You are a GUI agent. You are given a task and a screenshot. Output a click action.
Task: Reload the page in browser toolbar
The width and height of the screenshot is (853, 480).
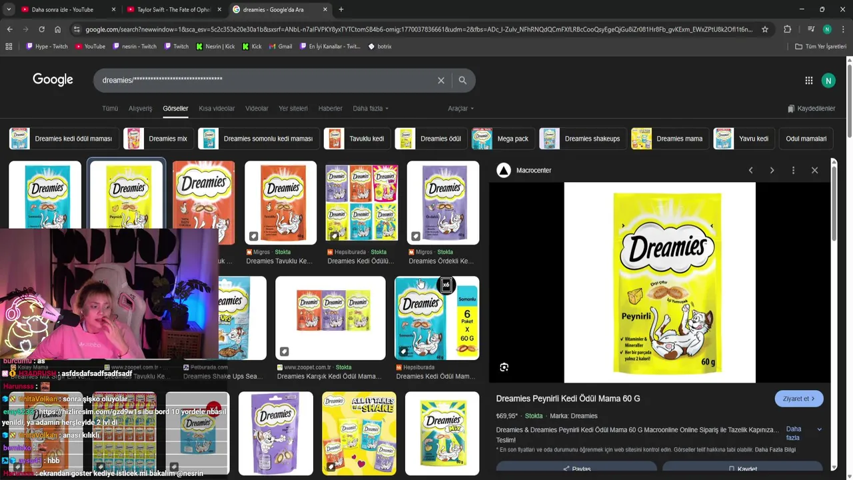point(41,29)
